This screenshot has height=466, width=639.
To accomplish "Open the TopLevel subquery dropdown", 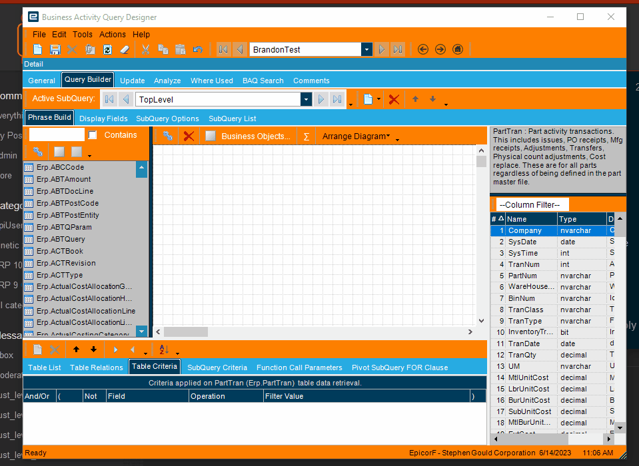I will click(x=306, y=99).
